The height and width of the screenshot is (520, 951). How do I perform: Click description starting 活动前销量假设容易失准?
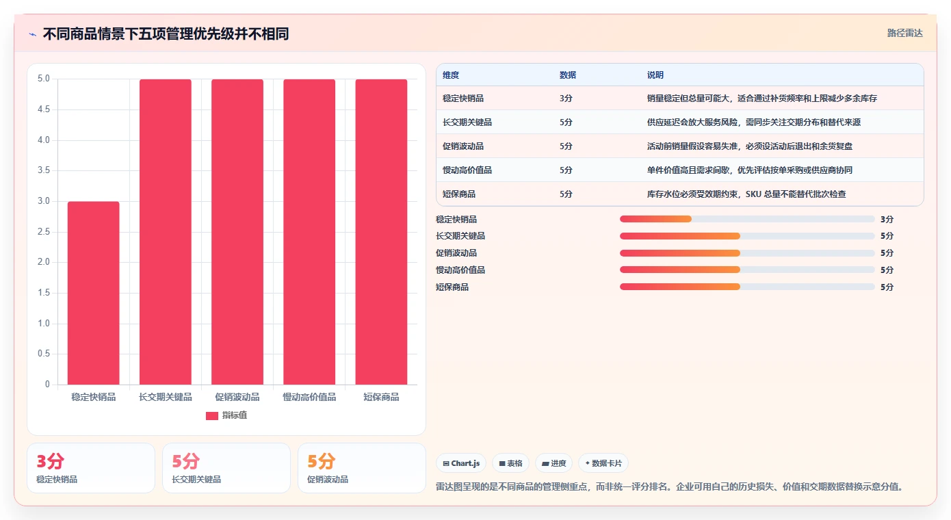[x=750, y=146]
